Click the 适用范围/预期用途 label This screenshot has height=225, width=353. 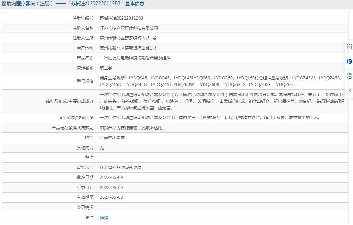tap(76, 117)
